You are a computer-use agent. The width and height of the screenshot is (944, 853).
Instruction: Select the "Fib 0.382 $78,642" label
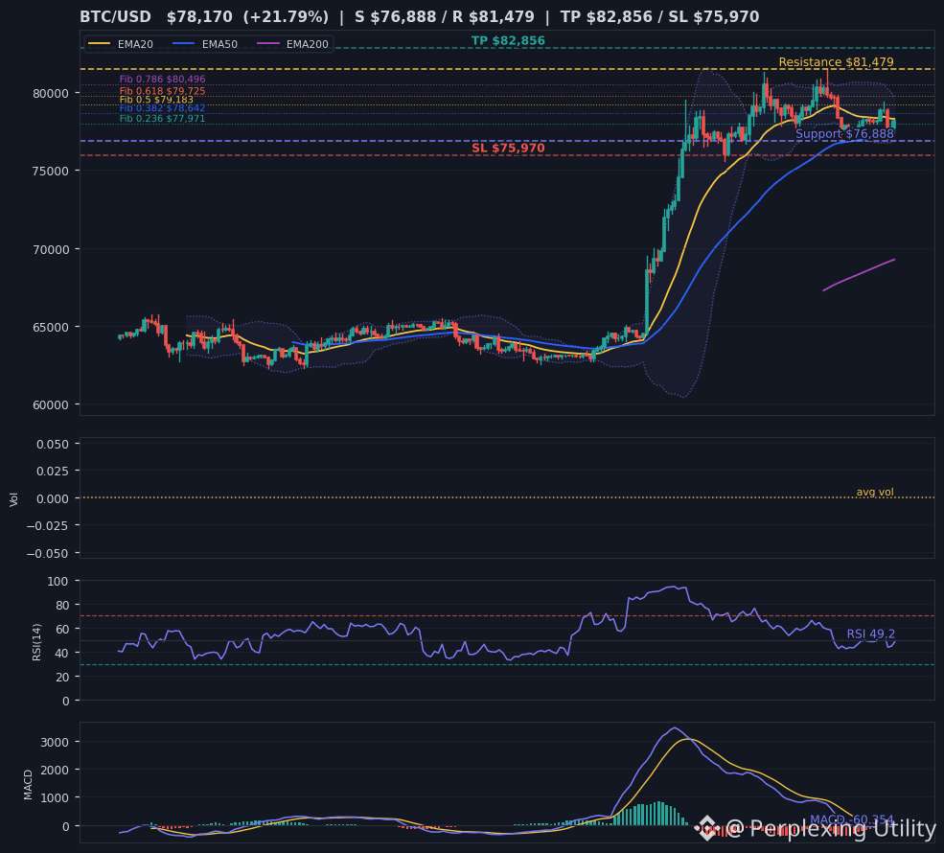(162, 108)
